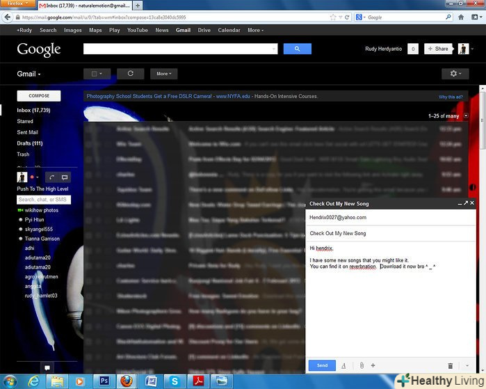The width and height of the screenshot is (486, 389).
Task: Open chat with wikihow photos
Action: coord(41,210)
